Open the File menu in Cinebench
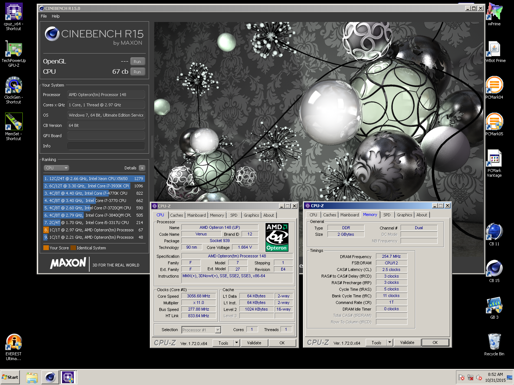 [44, 16]
